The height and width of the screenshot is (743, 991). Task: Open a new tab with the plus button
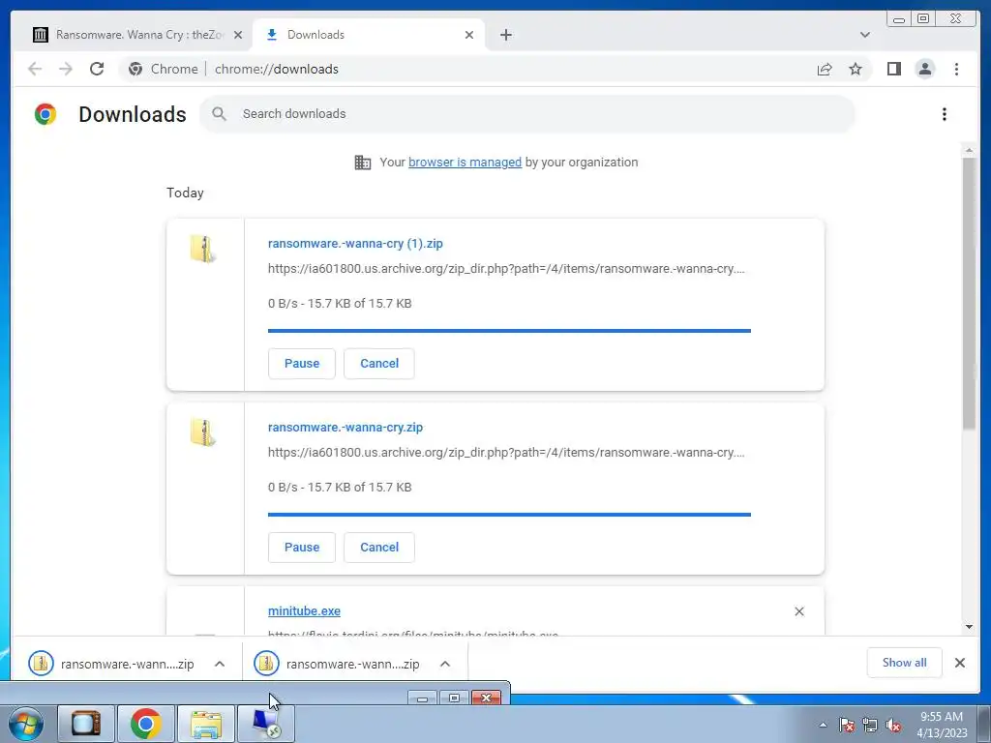[x=505, y=35]
